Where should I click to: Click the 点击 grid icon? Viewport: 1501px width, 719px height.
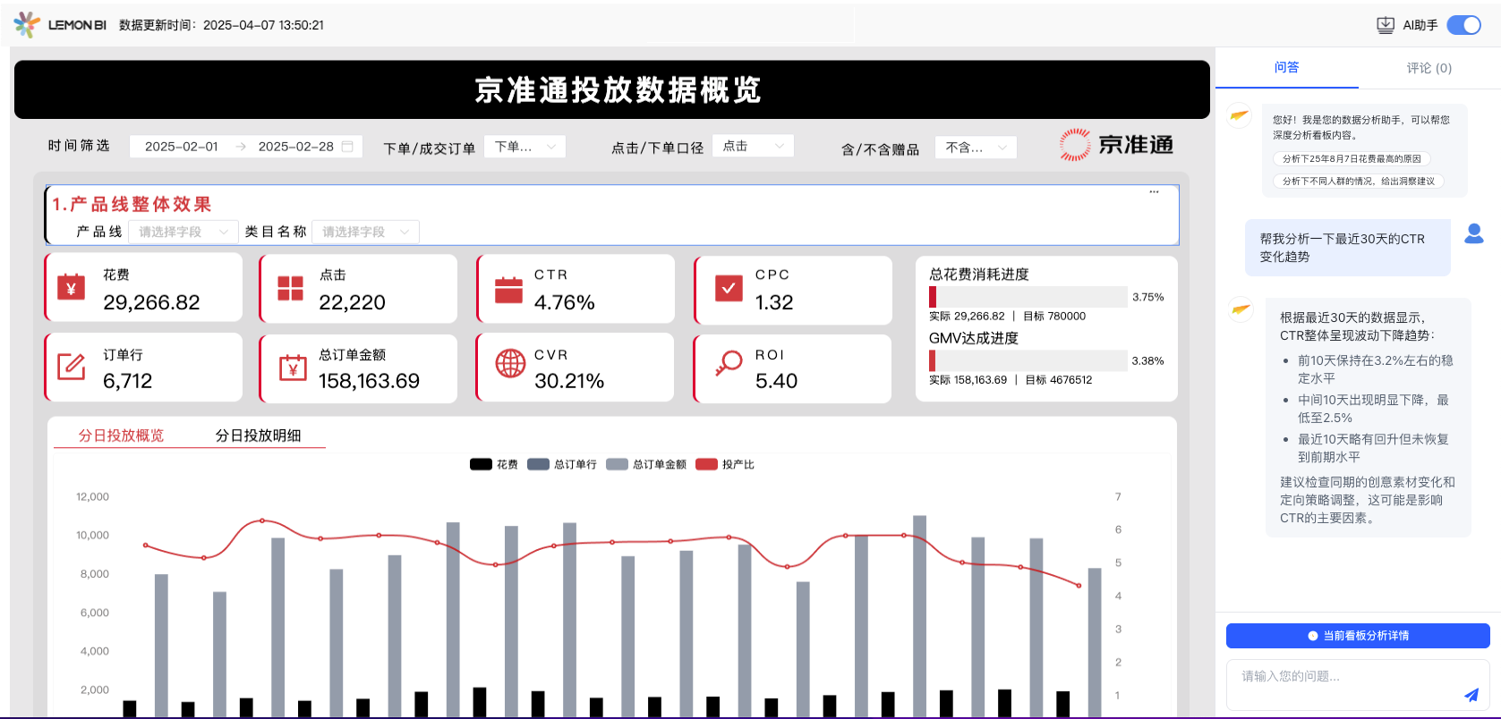290,288
